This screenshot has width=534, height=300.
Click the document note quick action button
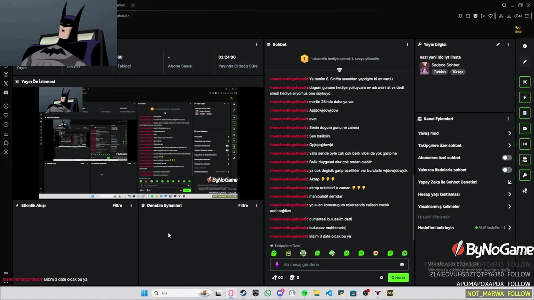tap(525, 113)
